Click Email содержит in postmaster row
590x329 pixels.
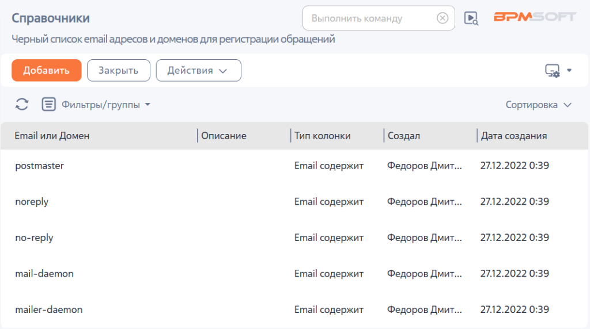pyautogui.click(x=329, y=166)
